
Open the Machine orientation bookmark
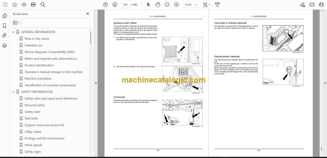pos(38,78)
